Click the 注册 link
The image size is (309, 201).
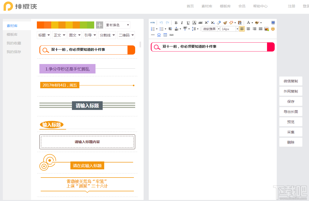point(292,6)
